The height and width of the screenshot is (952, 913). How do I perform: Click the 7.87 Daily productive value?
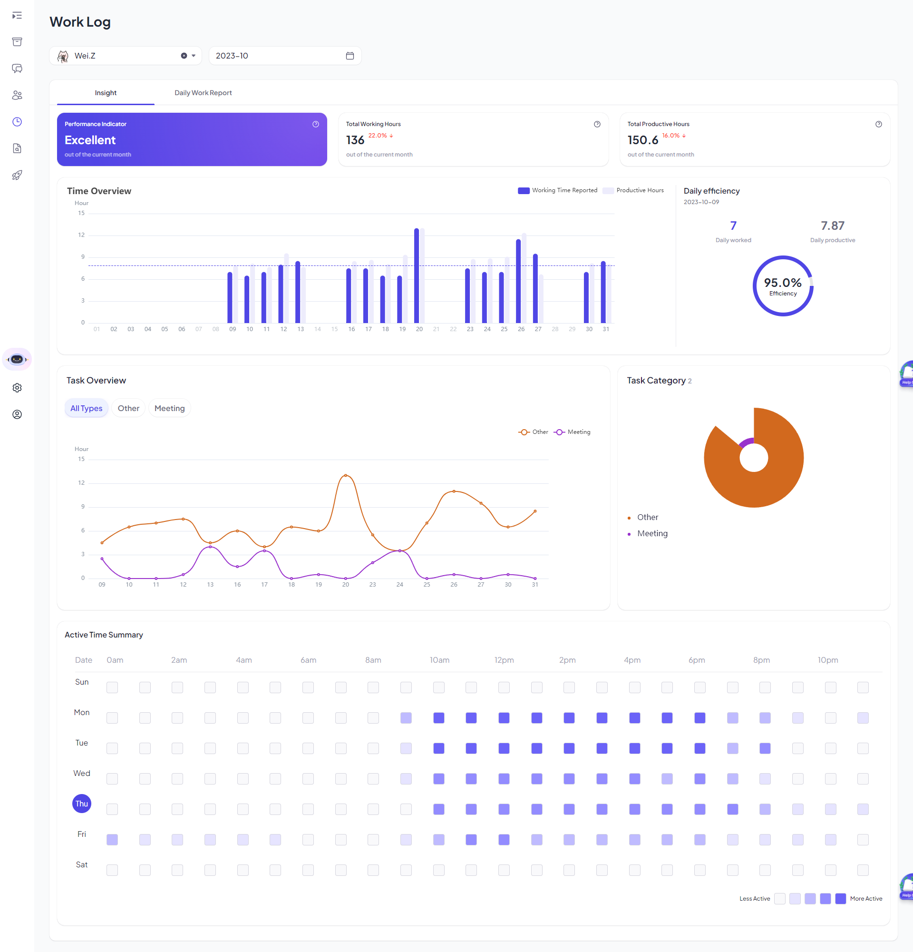(x=833, y=226)
